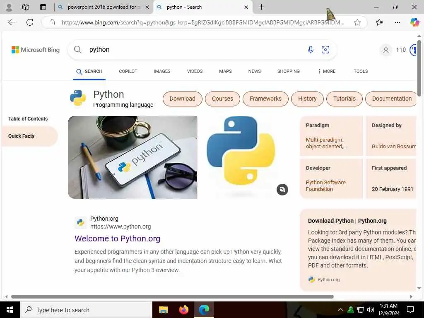Image resolution: width=424 pixels, height=318 pixels.
Task: Close the powerpoint 2016 download tab
Action: [147, 7]
